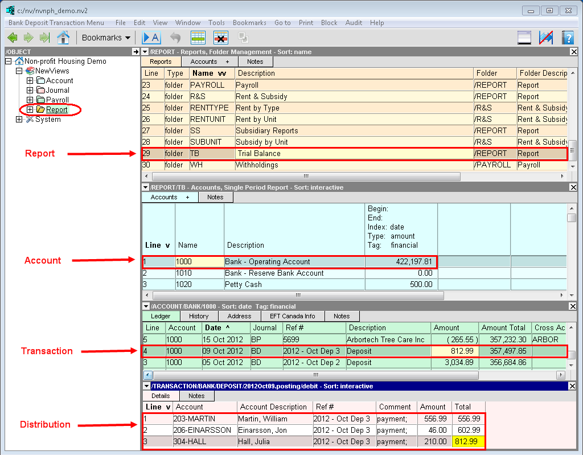
Task: Click the crossed-out blue arrows icon
Action: click(x=545, y=38)
